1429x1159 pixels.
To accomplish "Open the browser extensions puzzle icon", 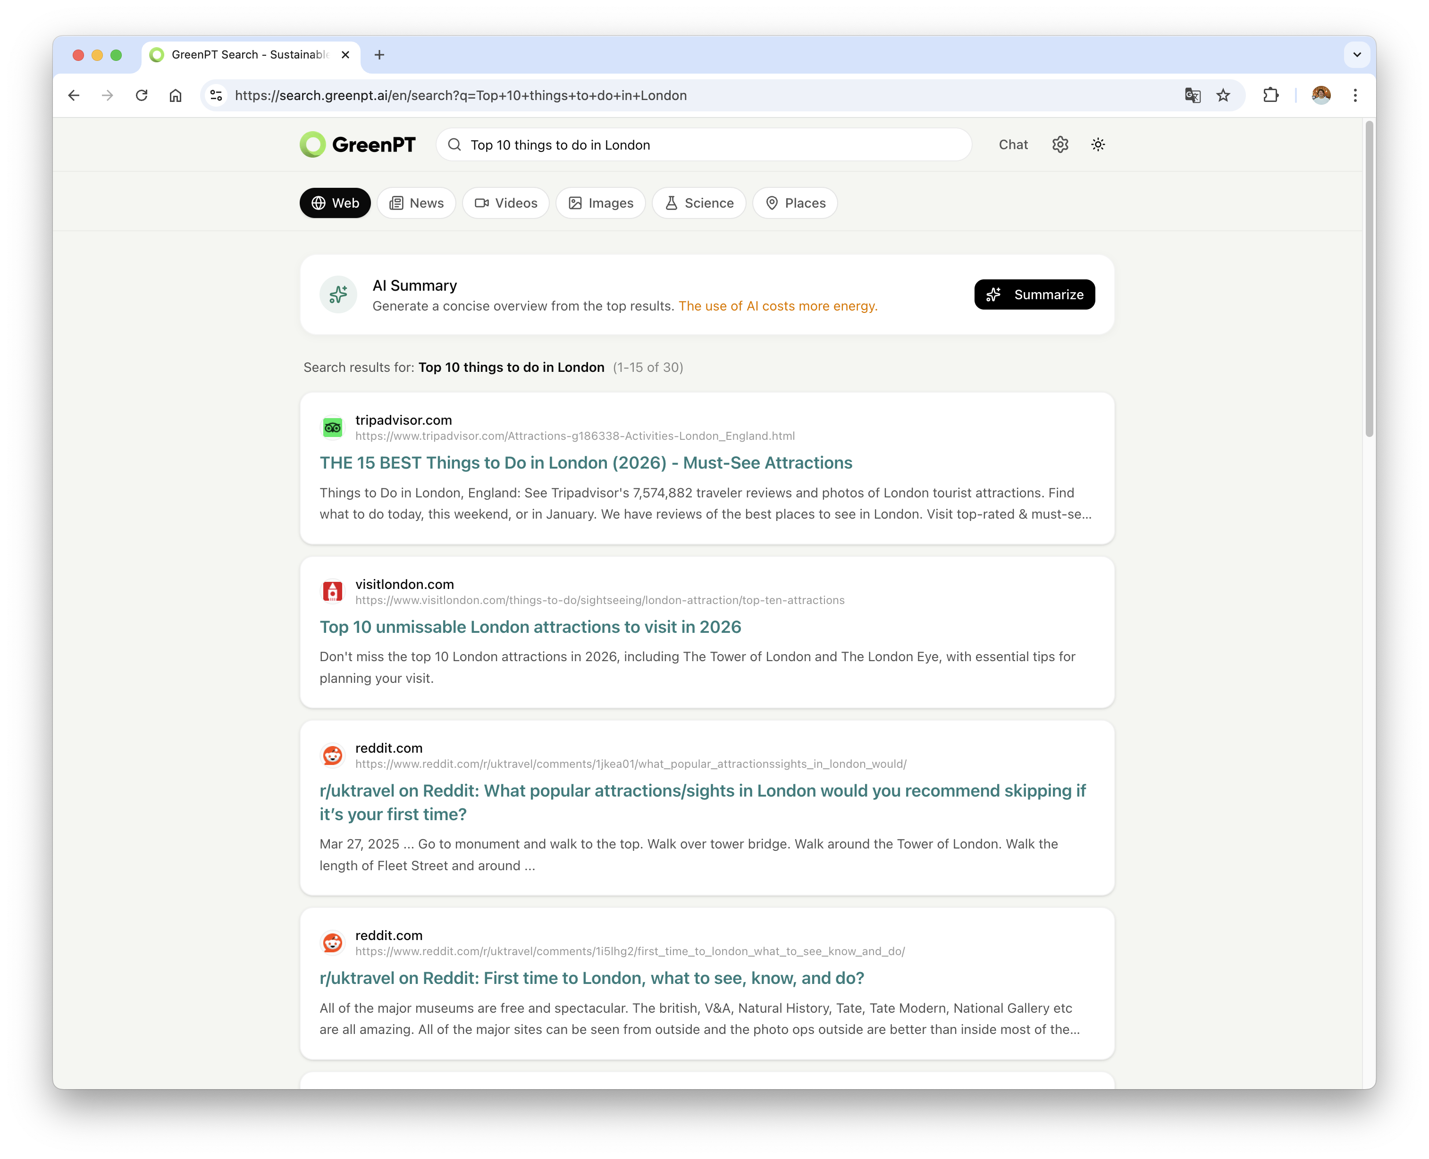I will tap(1271, 95).
